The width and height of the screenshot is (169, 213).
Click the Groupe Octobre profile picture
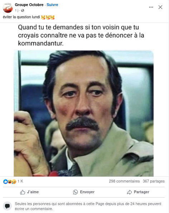coord(8,8)
